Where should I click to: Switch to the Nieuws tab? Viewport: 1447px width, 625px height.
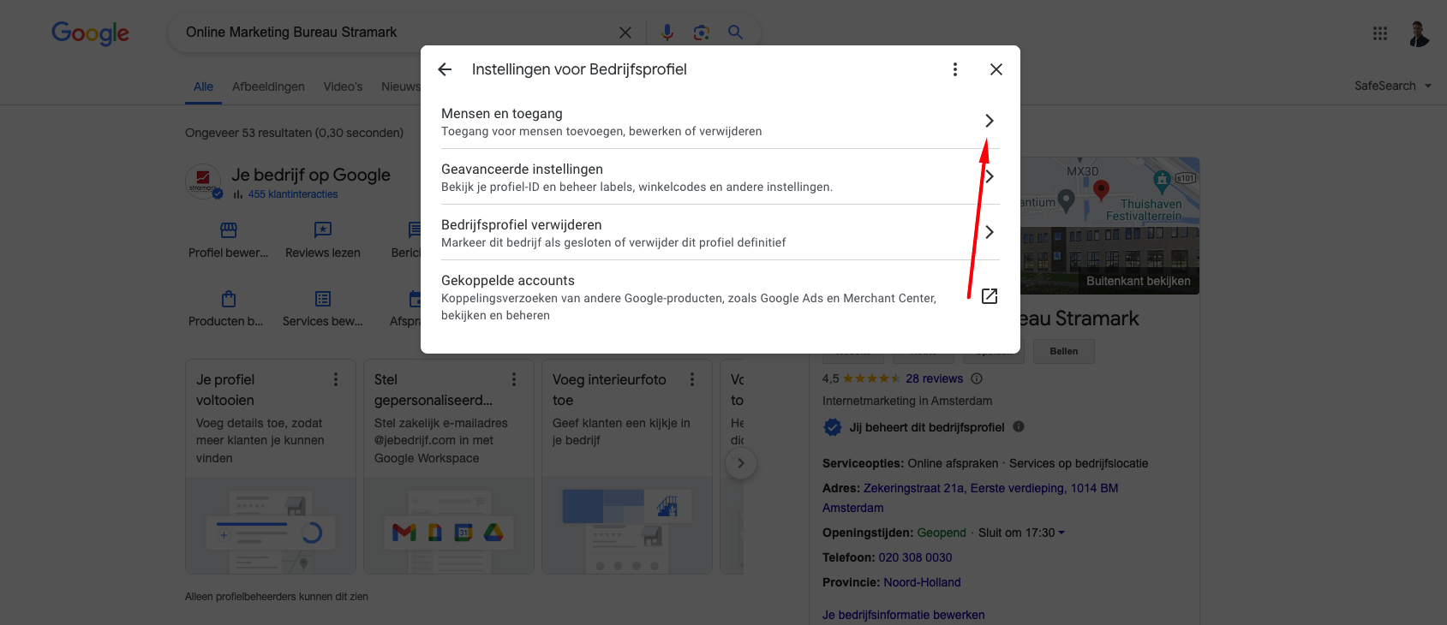pos(401,86)
